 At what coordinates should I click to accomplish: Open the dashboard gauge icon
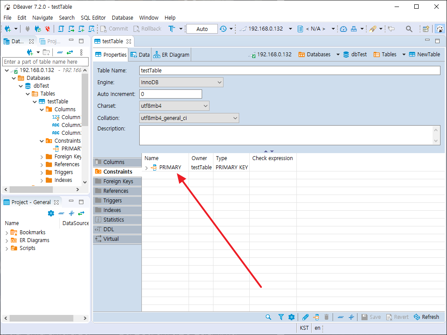pos(344,29)
